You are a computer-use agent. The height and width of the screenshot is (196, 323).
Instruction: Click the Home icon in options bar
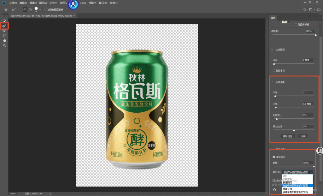6,9
